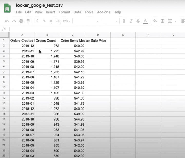Toggle Bold formatting
Screen dimensions: 185x158
pos(124,21)
